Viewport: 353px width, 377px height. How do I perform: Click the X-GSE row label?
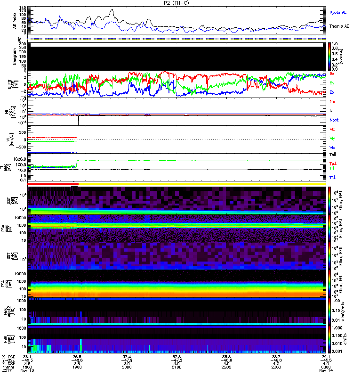pyautogui.click(x=8, y=357)
